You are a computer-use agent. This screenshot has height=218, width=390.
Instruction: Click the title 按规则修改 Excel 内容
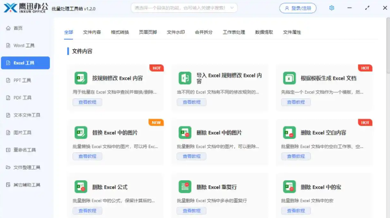click(117, 78)
